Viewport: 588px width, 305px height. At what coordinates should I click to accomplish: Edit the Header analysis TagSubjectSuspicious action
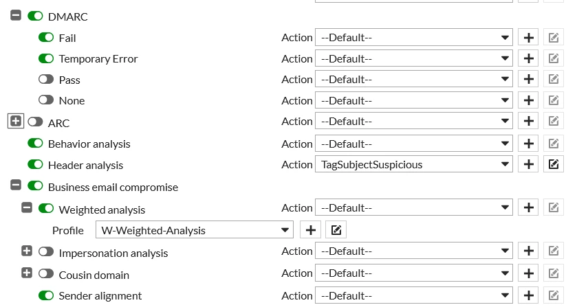[x=554, y=164]
